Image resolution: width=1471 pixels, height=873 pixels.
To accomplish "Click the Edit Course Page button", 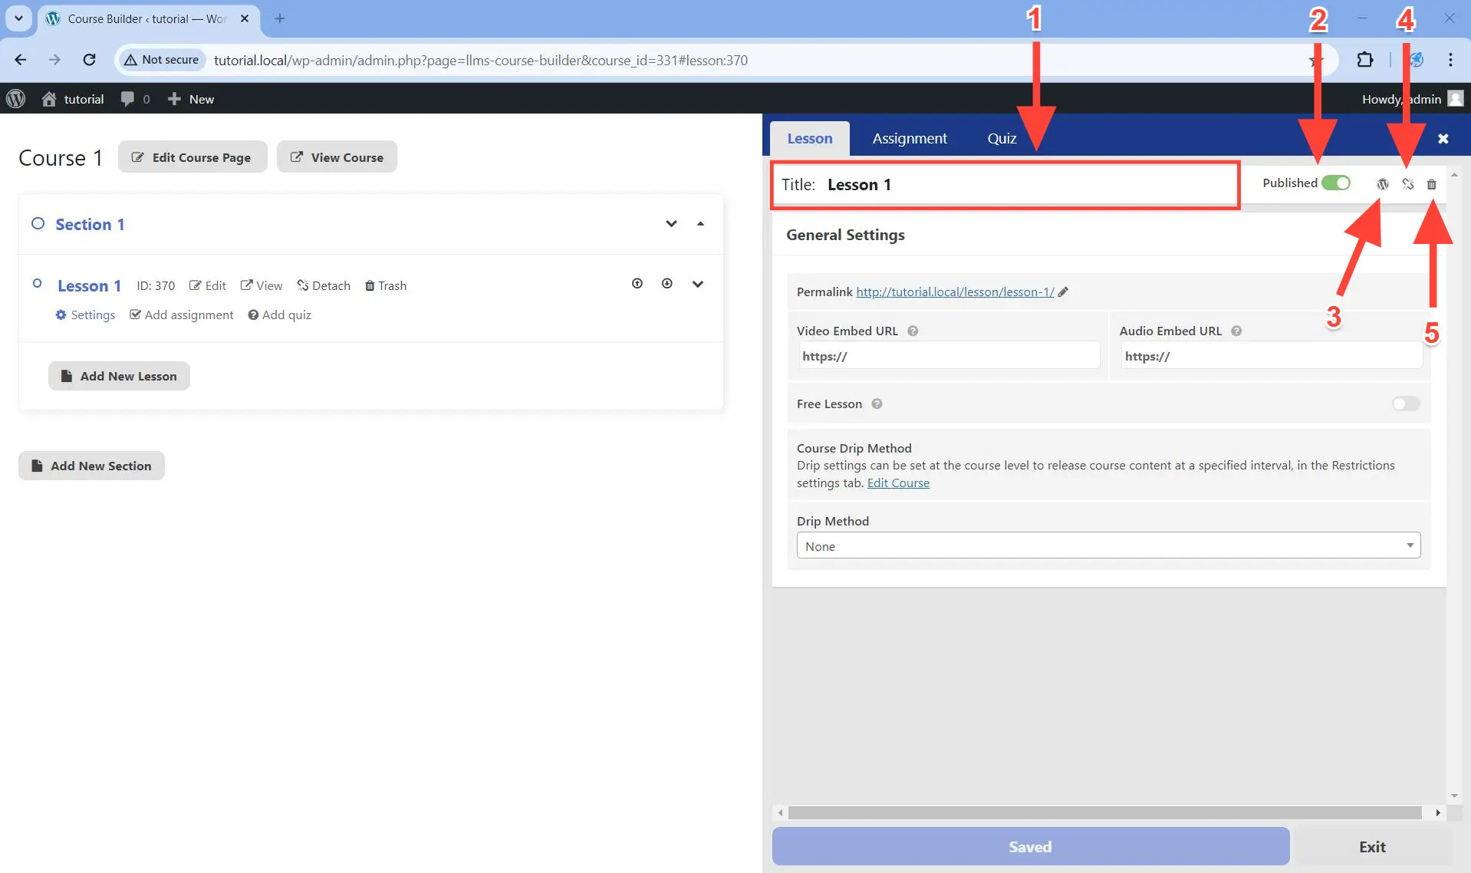I will pyautogui.click(x=193, y=156).
